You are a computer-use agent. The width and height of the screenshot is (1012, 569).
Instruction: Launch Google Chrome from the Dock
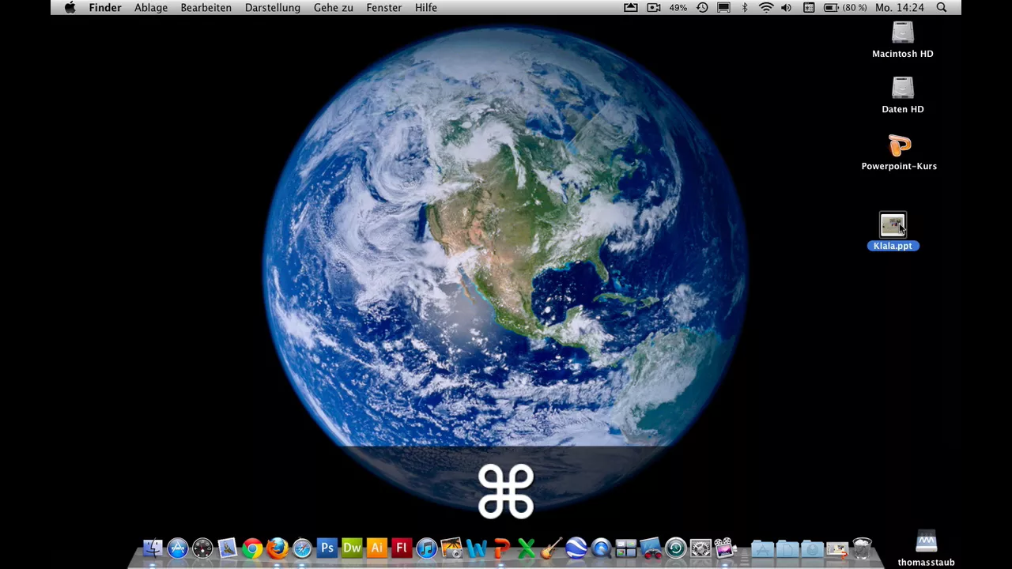[x=252, y=548]
